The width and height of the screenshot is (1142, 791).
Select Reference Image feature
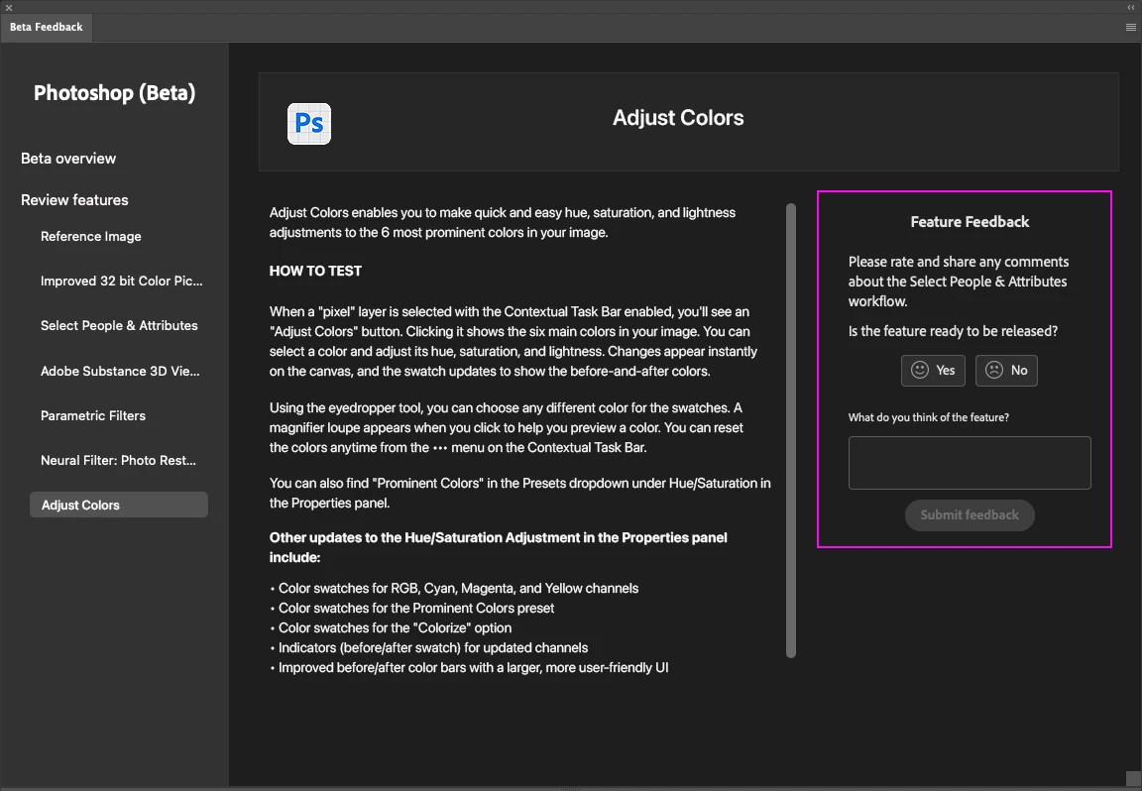[91, 236]
